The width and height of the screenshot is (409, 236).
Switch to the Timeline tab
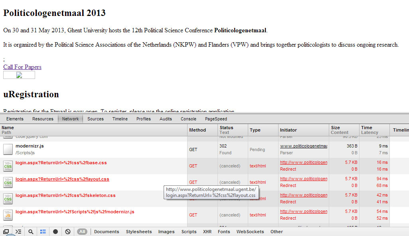click(x=120, y=119)
